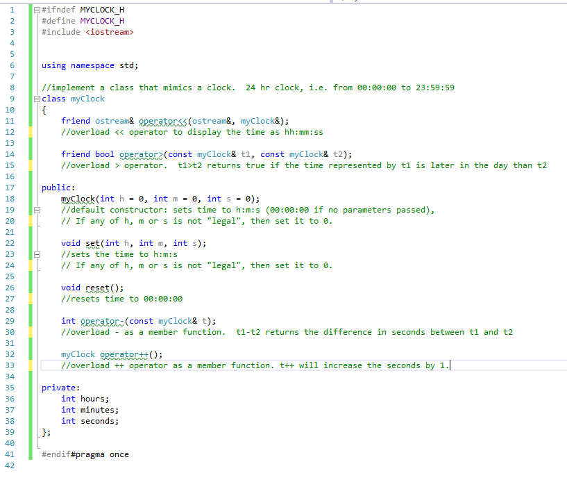567x480 pixels.
Task: Collapse the 'sets the time to h:m:s' comment
Action: click(x=37, y=254)
